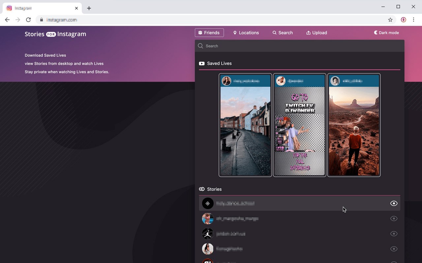Open a new browser tab

89,8
